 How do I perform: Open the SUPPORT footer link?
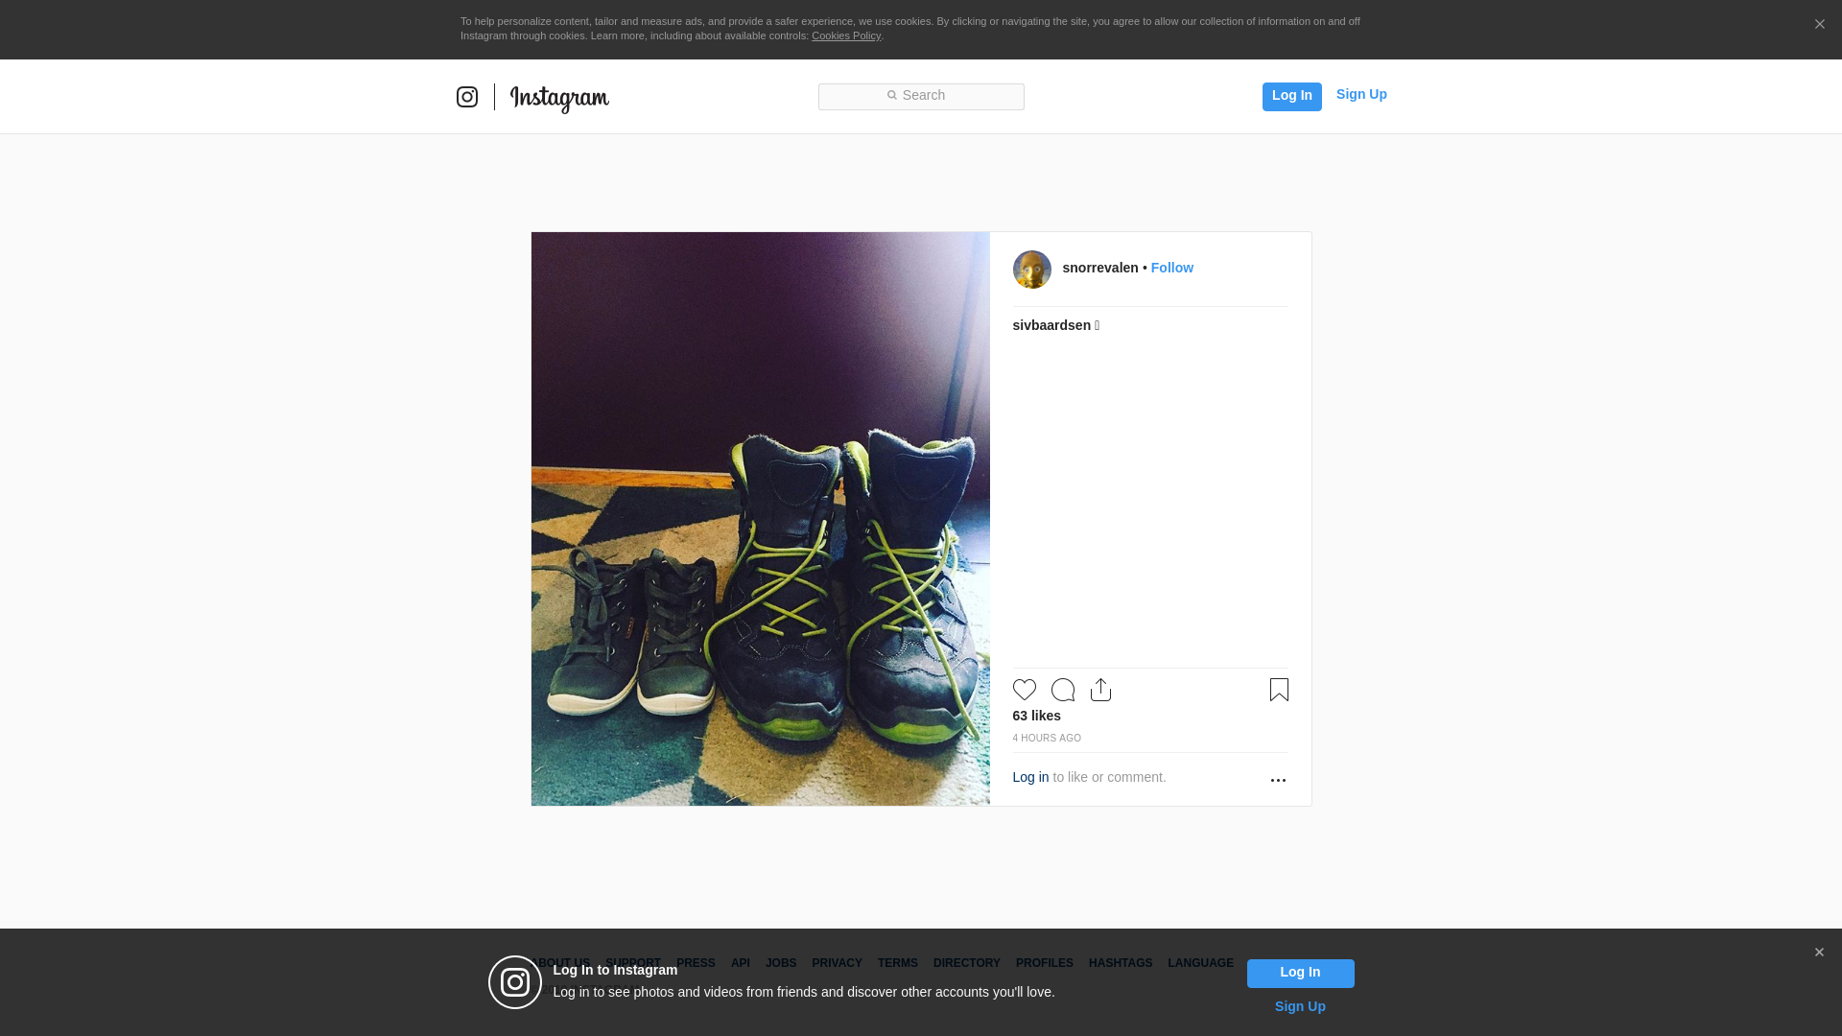point(633,963)
